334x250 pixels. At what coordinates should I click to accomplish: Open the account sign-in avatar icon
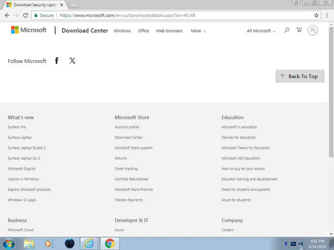[313, 30]
